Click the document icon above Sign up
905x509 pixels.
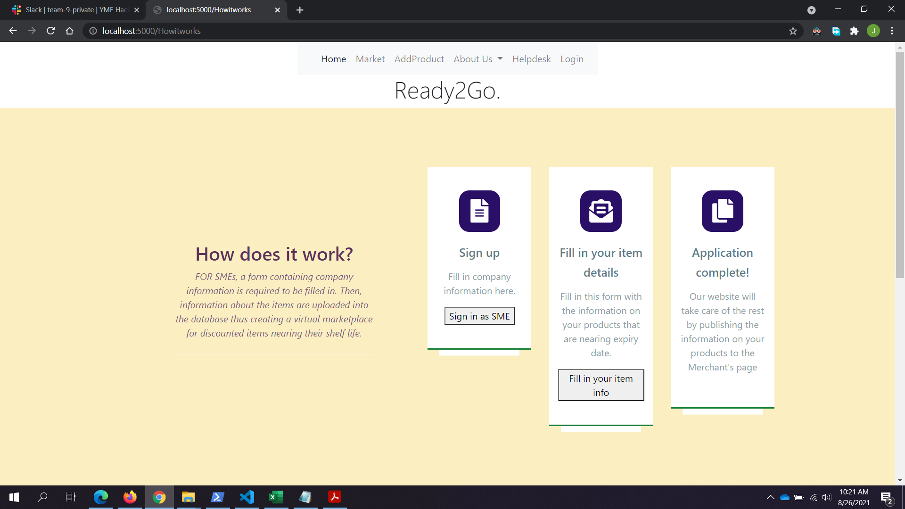pyautogui.click(x=479, y=211)
